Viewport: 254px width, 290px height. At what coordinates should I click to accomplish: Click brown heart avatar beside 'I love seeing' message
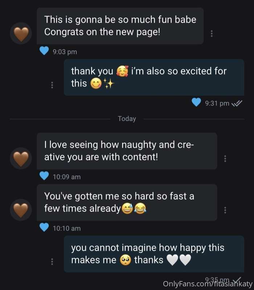pyautogui.click(x=21, y=158)
